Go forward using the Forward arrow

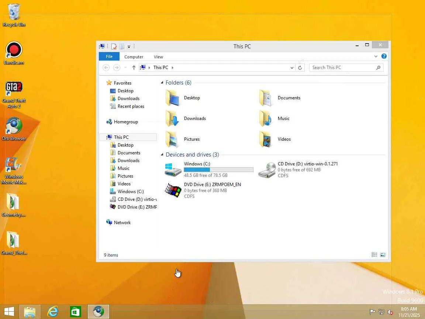[117, 68]
